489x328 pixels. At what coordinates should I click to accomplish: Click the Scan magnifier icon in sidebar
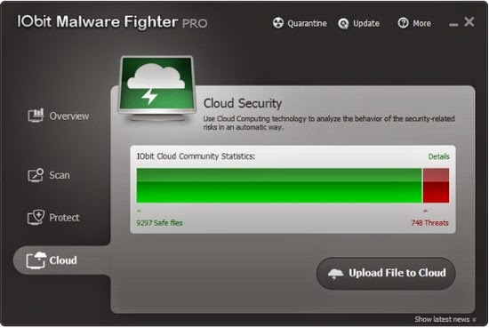[x=36, y=175]
